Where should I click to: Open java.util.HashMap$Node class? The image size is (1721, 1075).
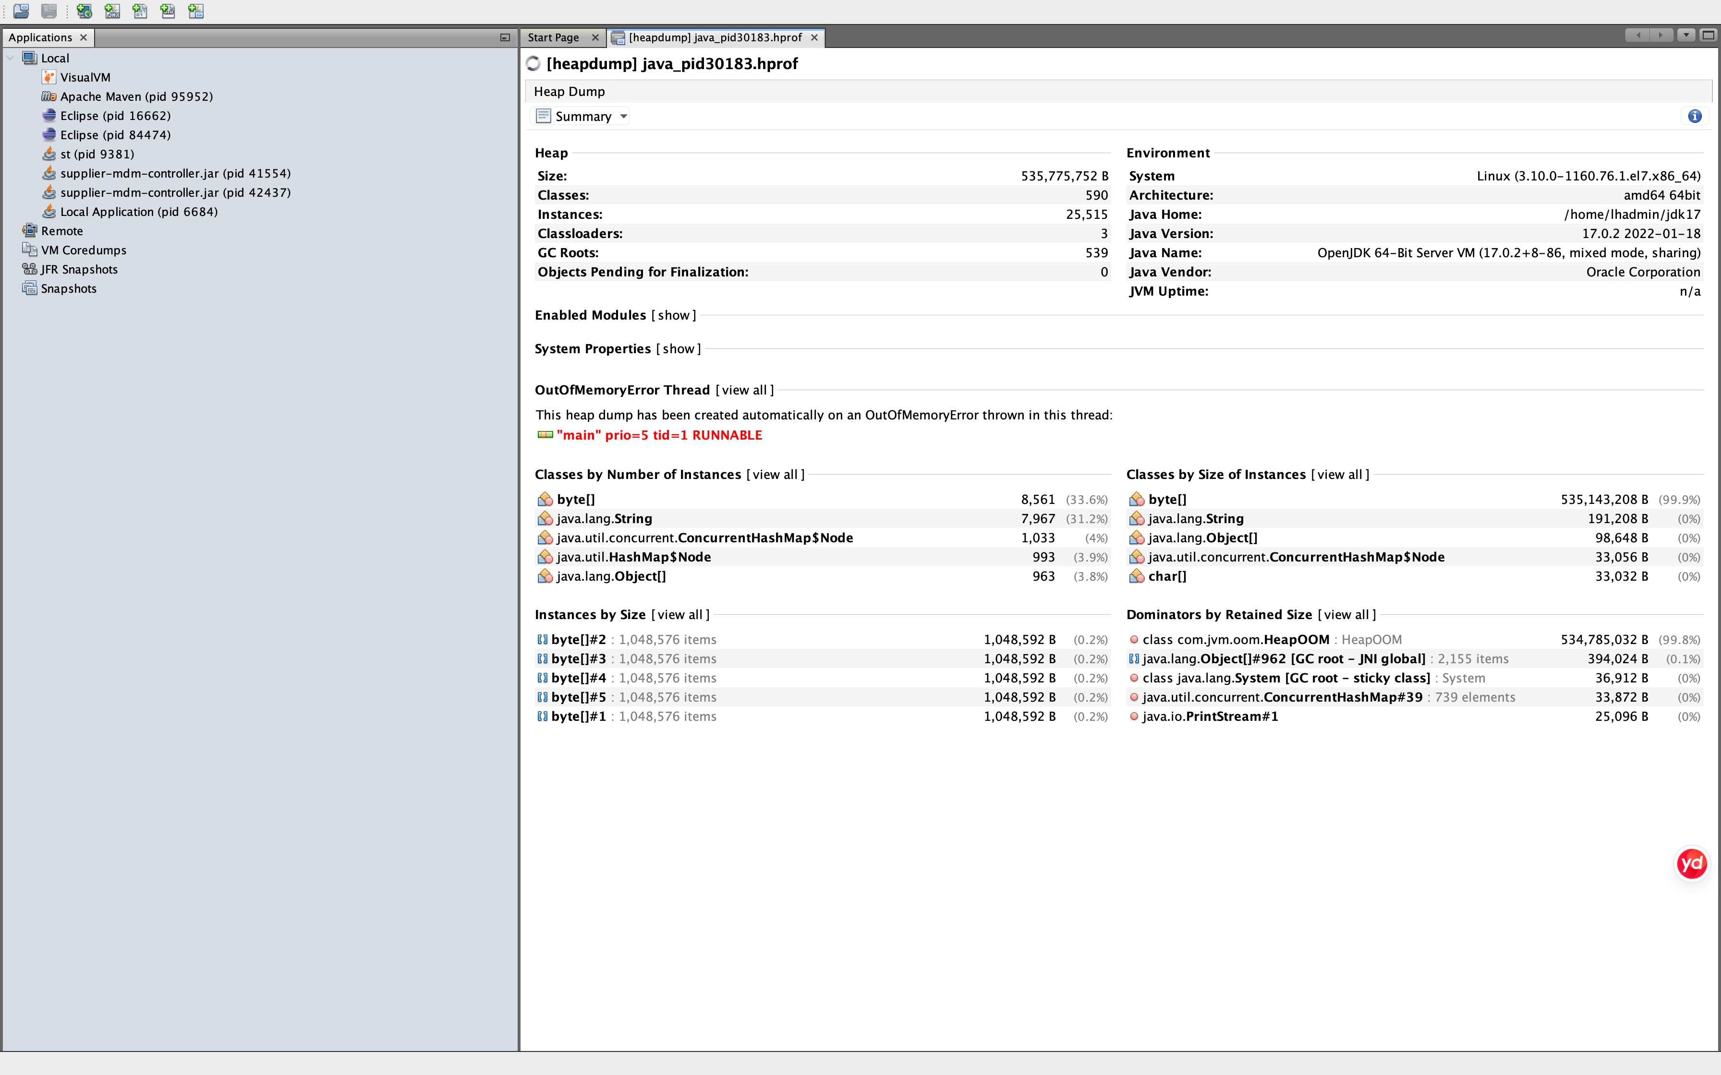[x=634, y=557]
